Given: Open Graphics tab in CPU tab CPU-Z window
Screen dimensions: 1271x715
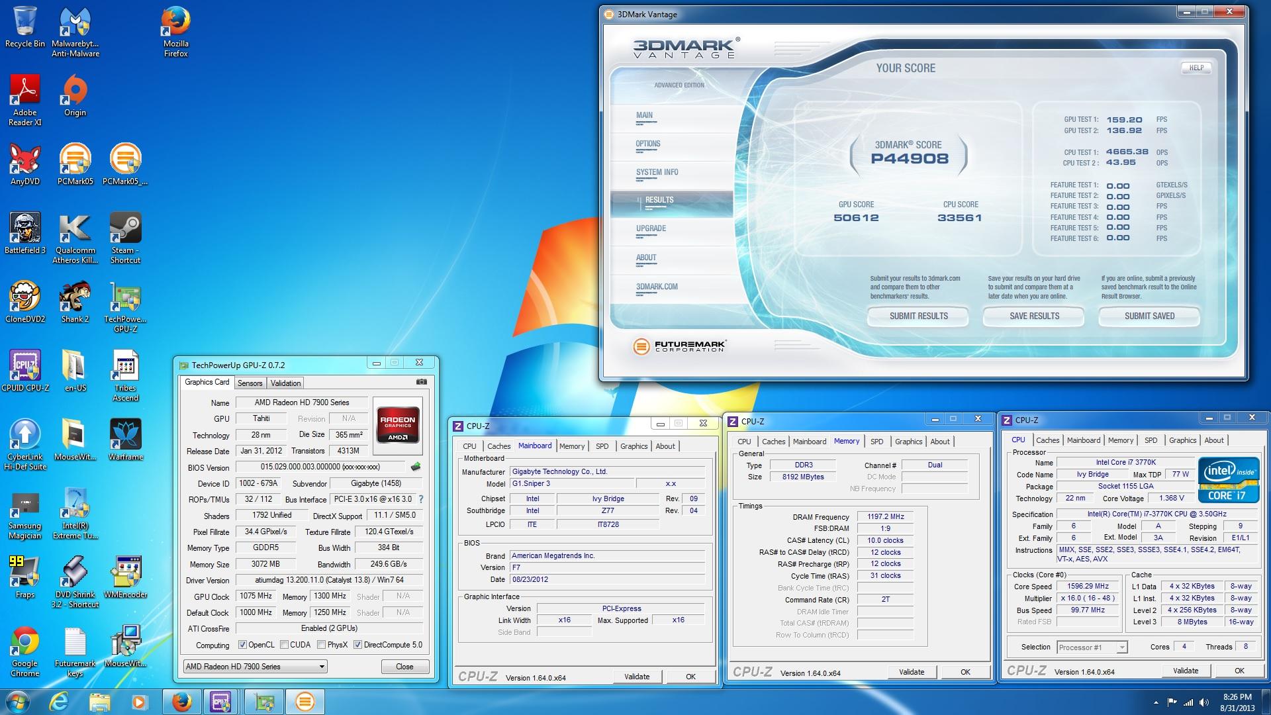Looking at the screenshot, I should pyautogui.click(x=1182, y=440).
